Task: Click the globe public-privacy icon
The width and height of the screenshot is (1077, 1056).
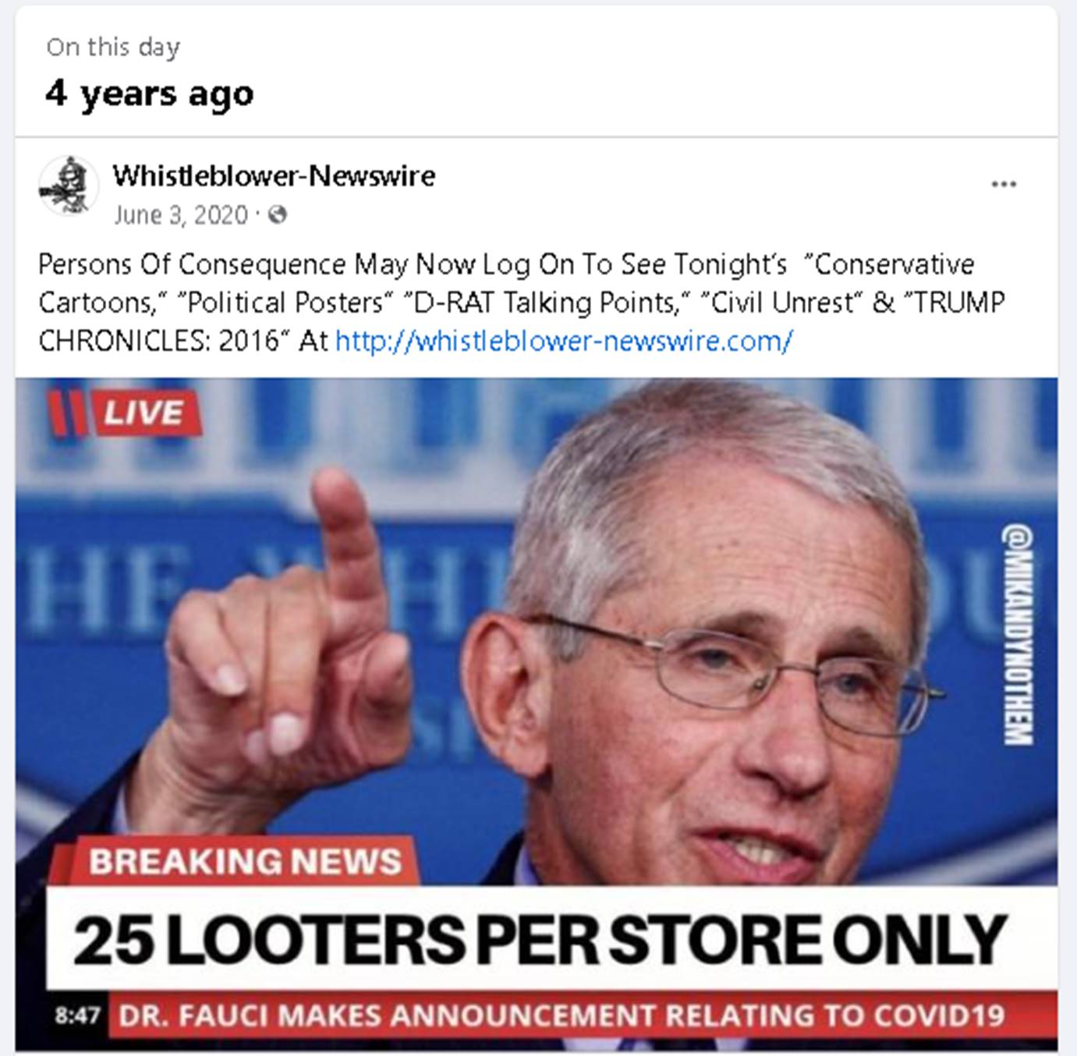Action: pos(277,214)
